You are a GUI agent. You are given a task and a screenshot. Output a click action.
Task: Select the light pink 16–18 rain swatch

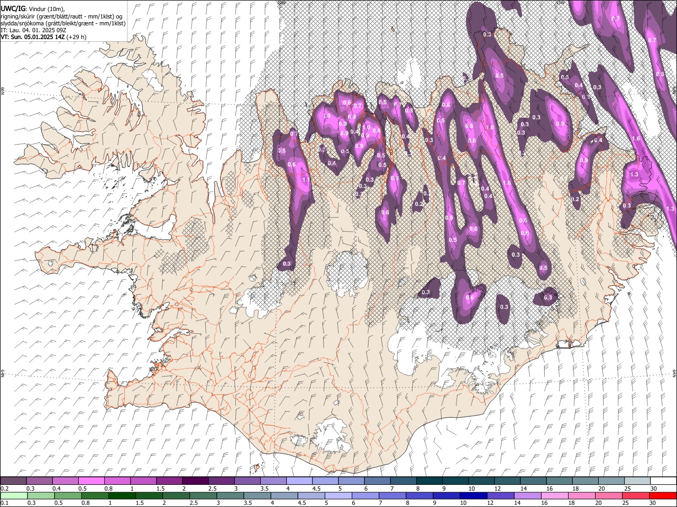[x=554, y=495]
